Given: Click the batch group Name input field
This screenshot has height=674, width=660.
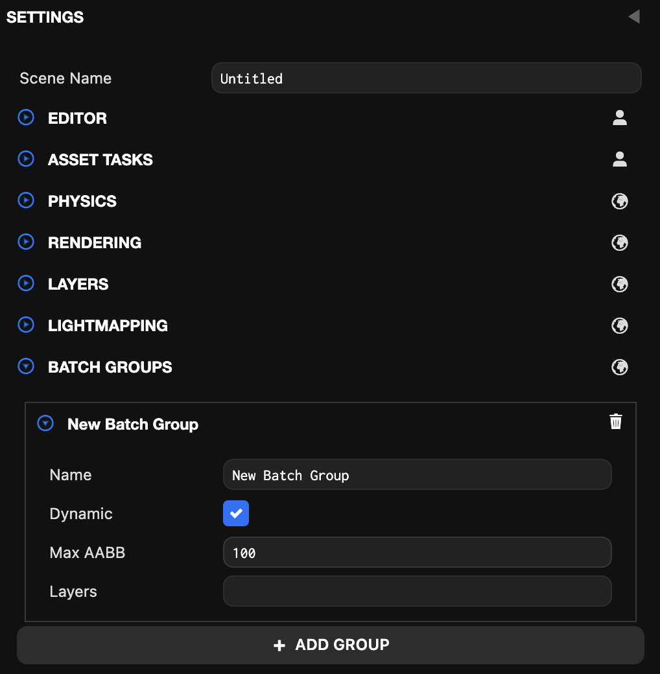Looking at the screenshot, I should pos(417,474).
